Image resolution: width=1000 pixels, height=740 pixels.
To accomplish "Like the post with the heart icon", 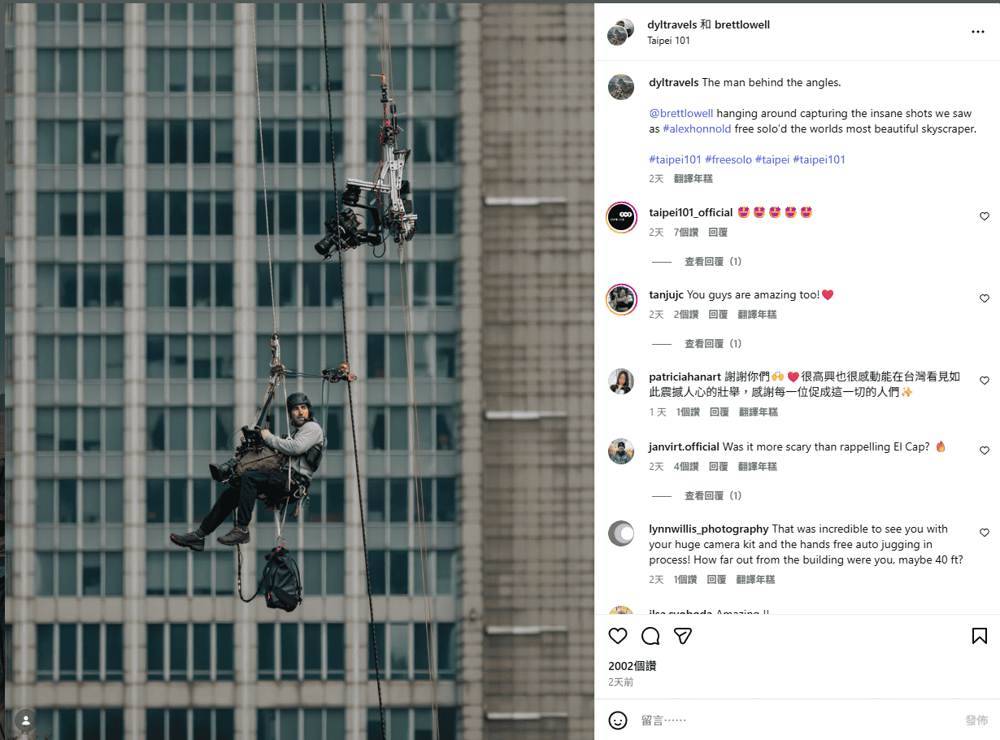I will pyautogui.click(x=618, y=636).
